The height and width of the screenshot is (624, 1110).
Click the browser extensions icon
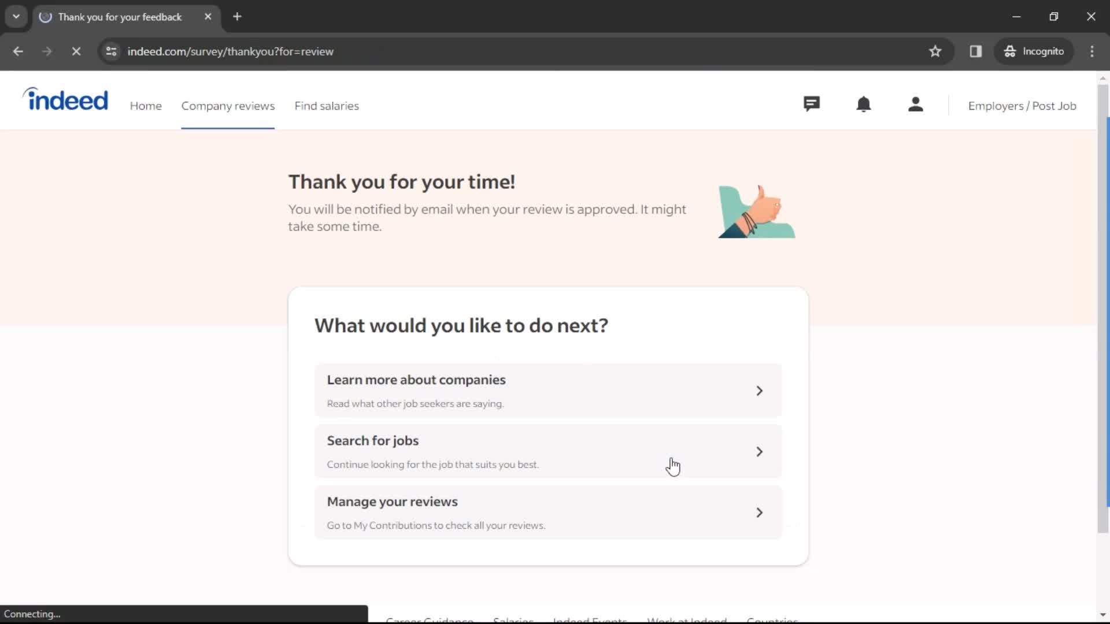click(976, 51)
